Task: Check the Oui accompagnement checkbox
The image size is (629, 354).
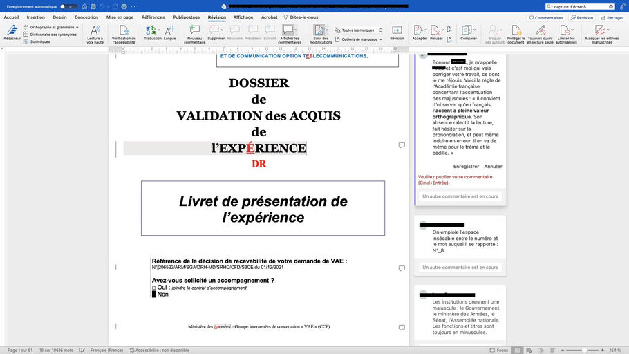Action: click(x=153, y=288)
